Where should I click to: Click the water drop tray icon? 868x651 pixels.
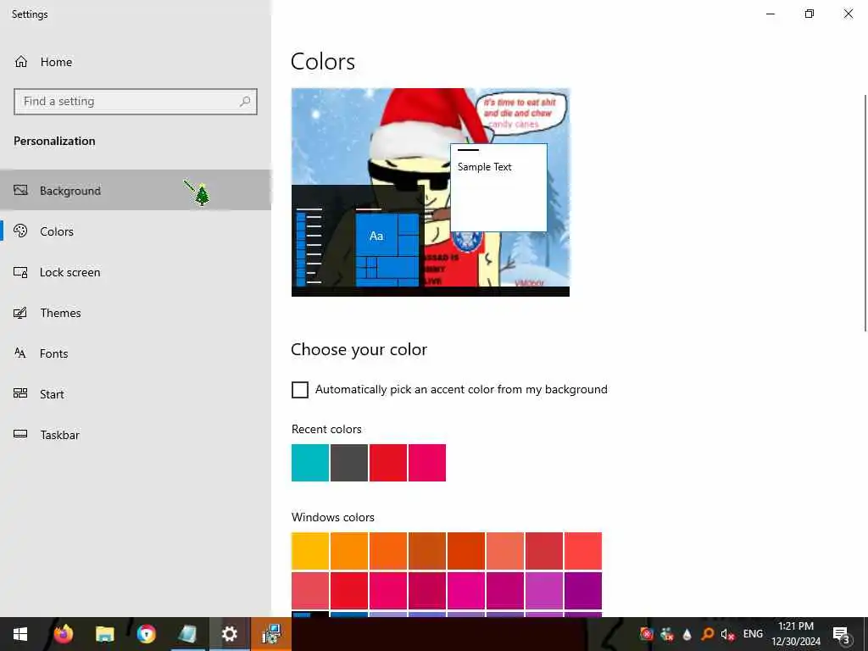pyautogui.click(x=687, y=634)
